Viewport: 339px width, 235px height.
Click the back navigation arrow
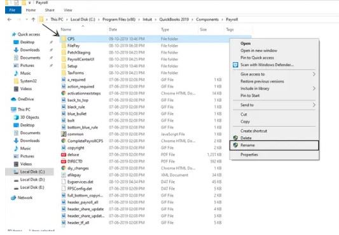[9, 20]
